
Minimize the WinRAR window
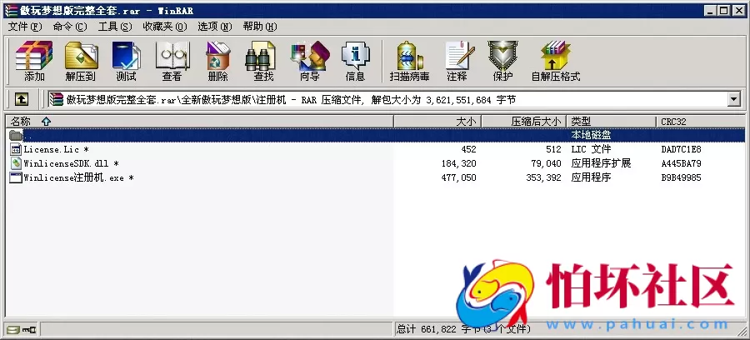pos(711,11)
